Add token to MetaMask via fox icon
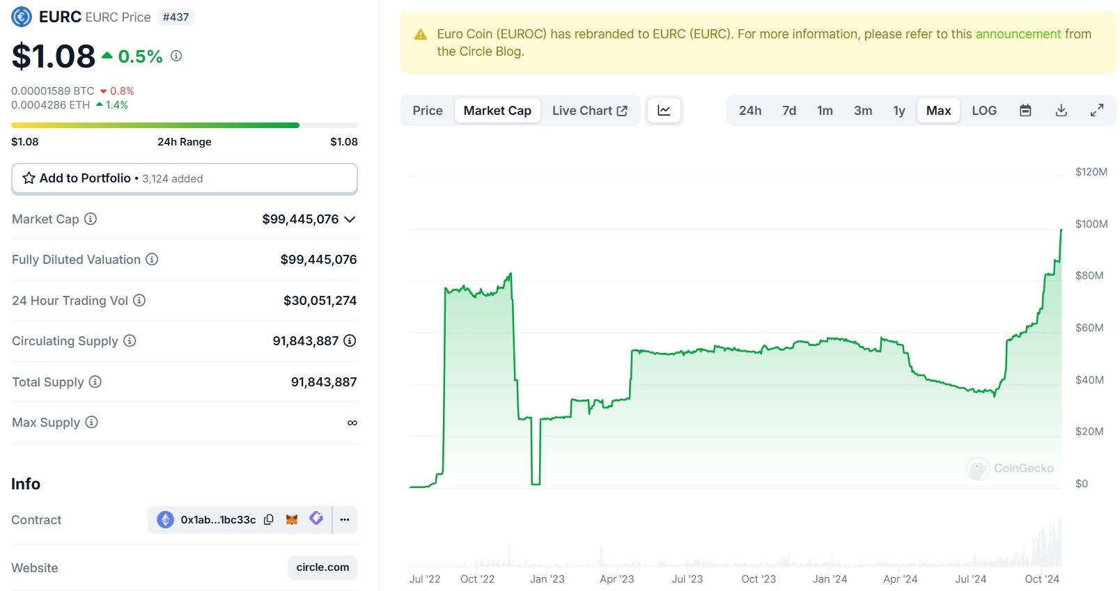 292,519
